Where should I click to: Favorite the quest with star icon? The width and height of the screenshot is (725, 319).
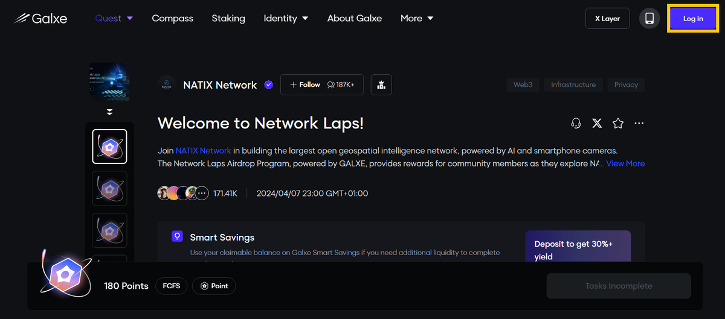click(617, 123)
